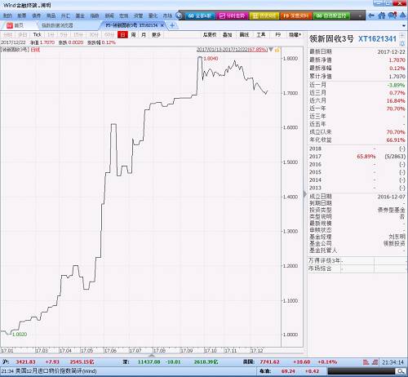The width and height of the screenshot is (408, 377).
Task: Click the blue 60 全部A股 shortcut button
Action: [x=200, y=16]
